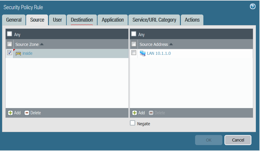Image resolution: width=260 pixels, height=151 pixels.
Task: Sort by Source Zone column arrow
Action: (x=42, y=44)
